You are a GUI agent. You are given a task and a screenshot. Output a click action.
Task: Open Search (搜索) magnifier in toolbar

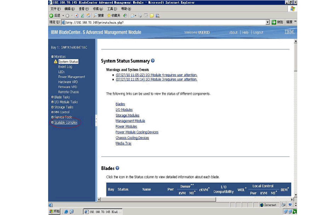[99, 16]
